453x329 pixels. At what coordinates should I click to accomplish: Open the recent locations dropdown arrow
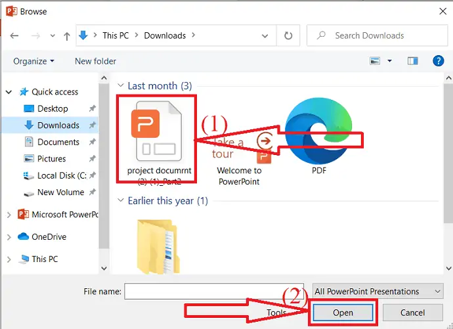click(53, 36)
